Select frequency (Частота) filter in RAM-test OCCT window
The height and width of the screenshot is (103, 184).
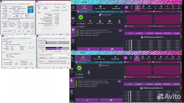(x=167, y=7)
